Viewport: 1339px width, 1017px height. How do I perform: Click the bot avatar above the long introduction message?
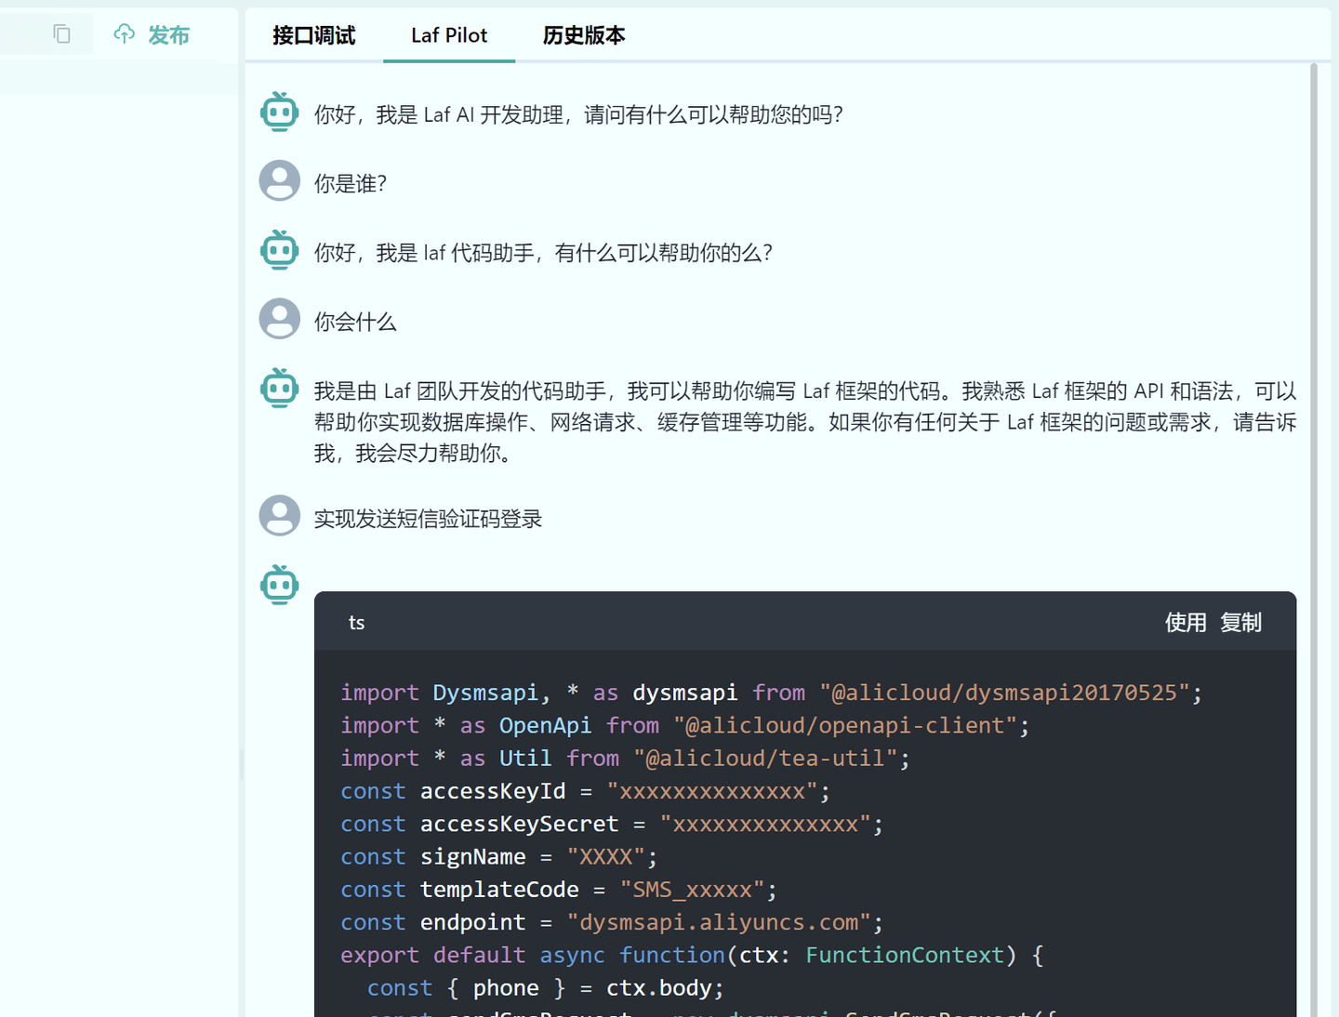click(x=279, y=388)
